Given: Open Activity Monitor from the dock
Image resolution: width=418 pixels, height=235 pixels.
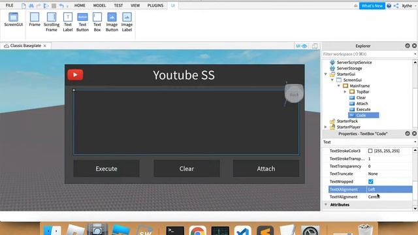Looking at the screenshot, I should (220, 230).
